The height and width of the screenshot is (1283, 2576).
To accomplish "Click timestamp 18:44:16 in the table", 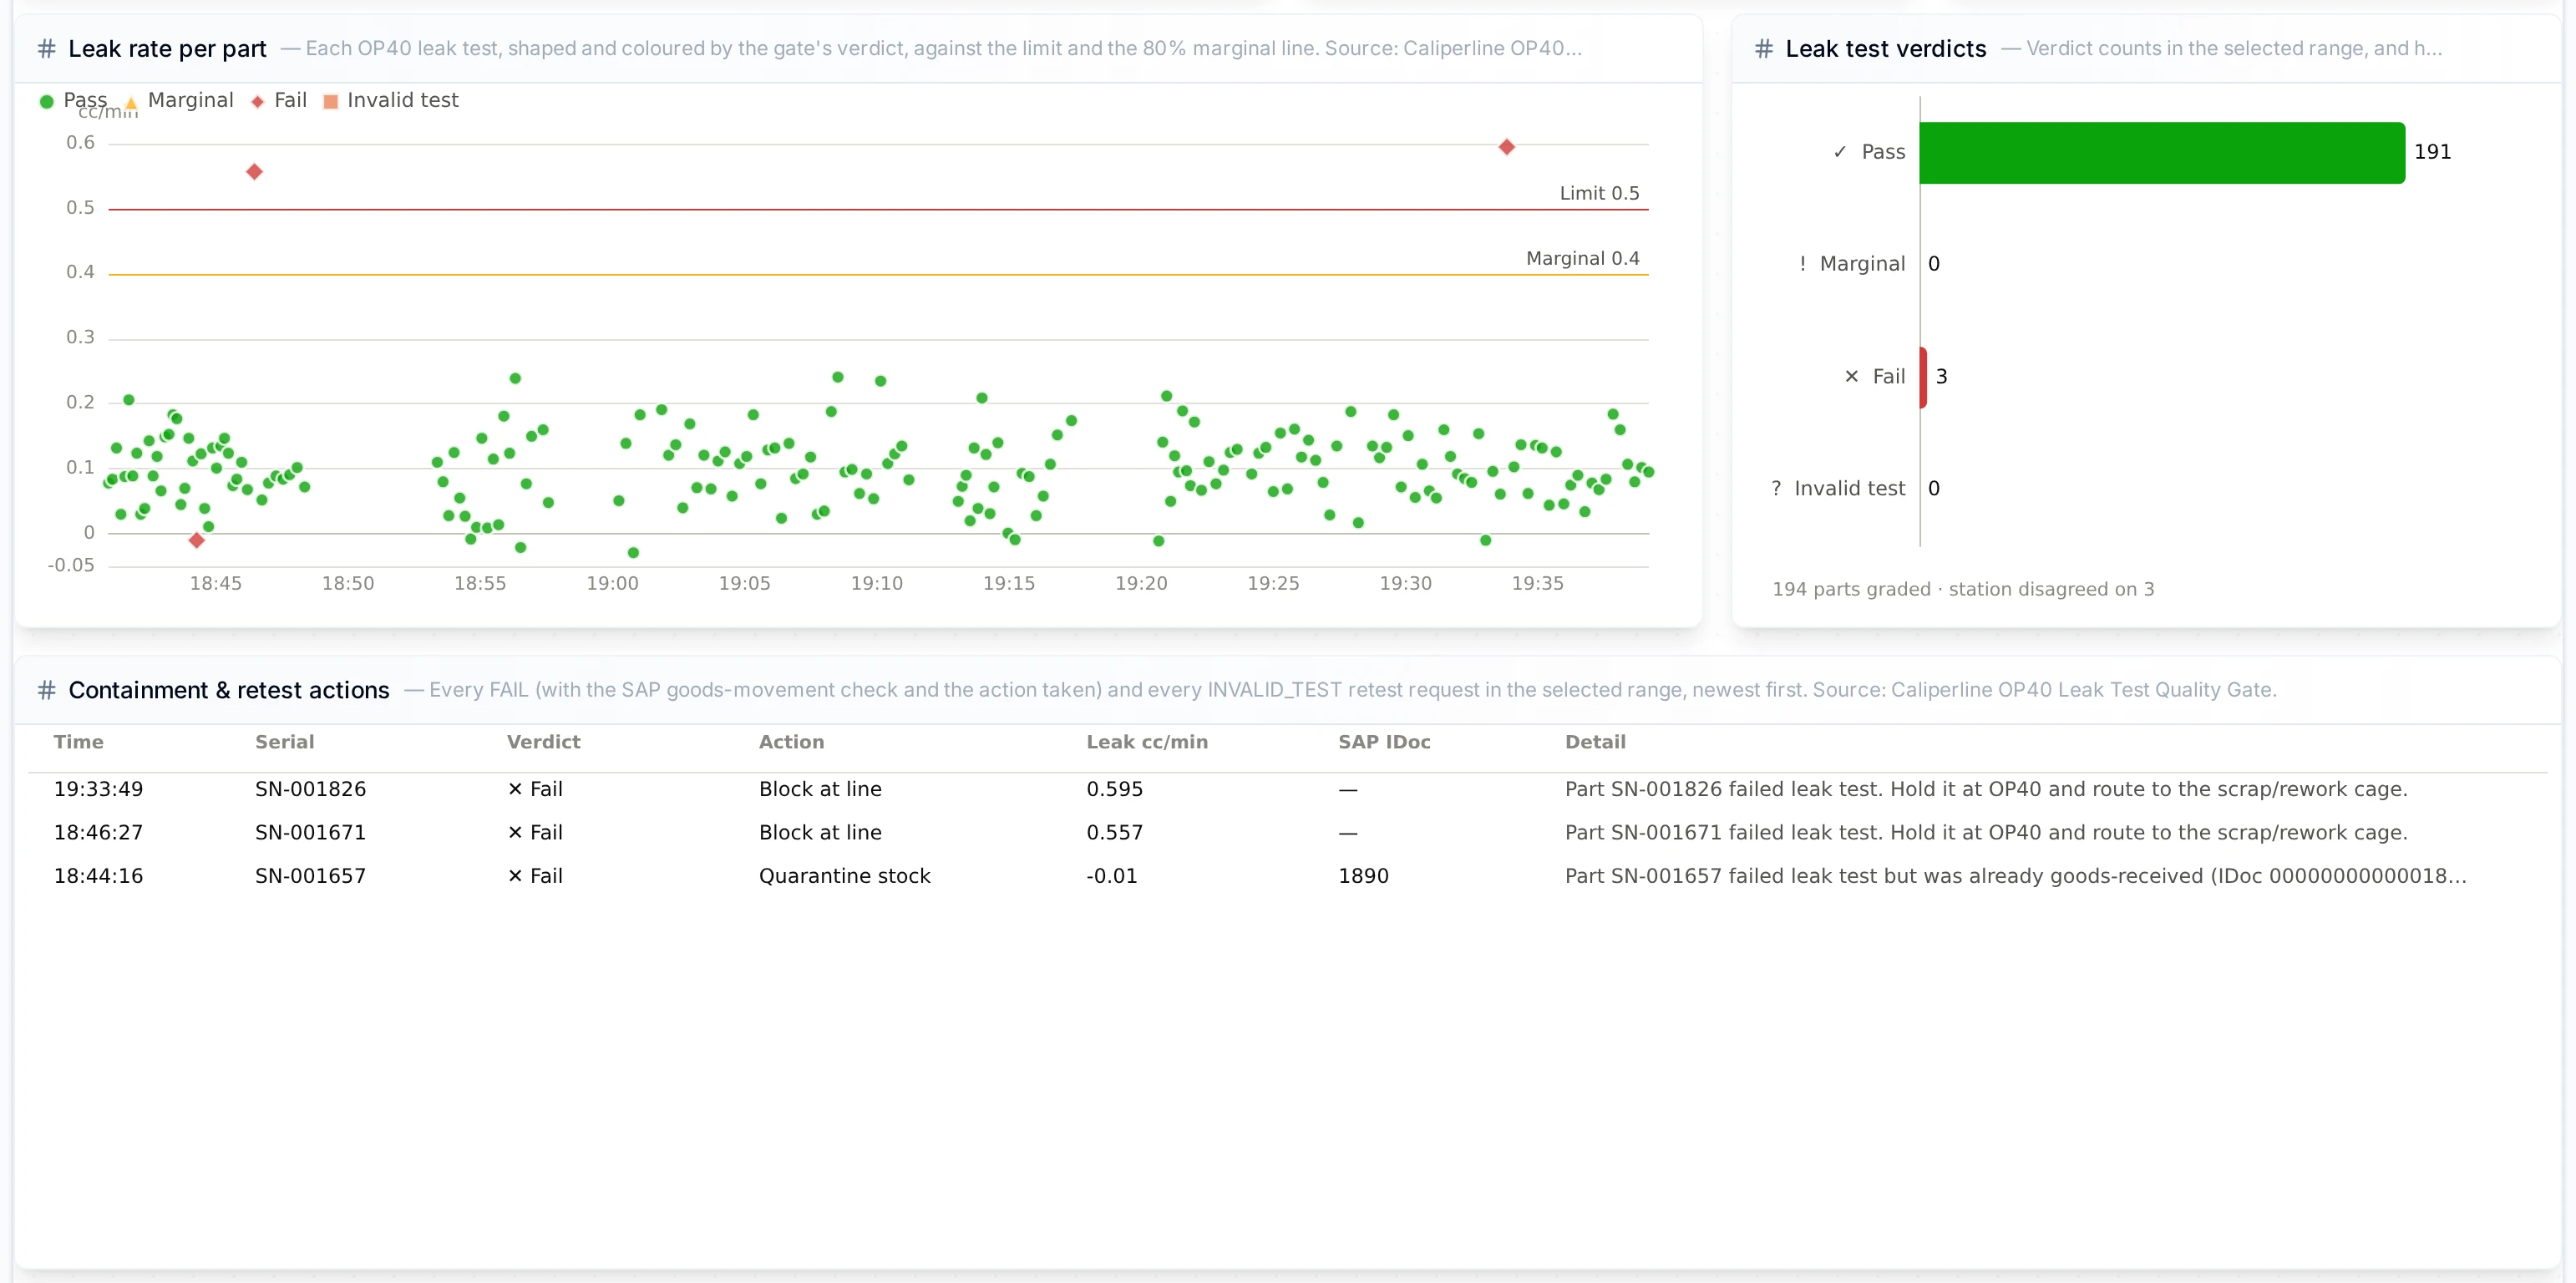I will pyautogui.click(x=98, y=876).
